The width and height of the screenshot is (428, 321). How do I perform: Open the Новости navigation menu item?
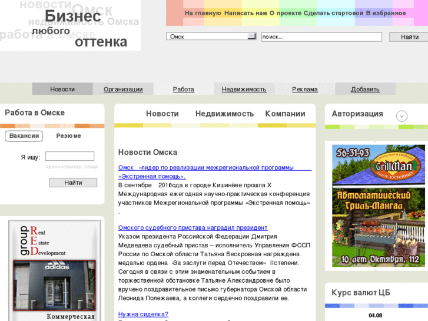[x=62, y=89]
